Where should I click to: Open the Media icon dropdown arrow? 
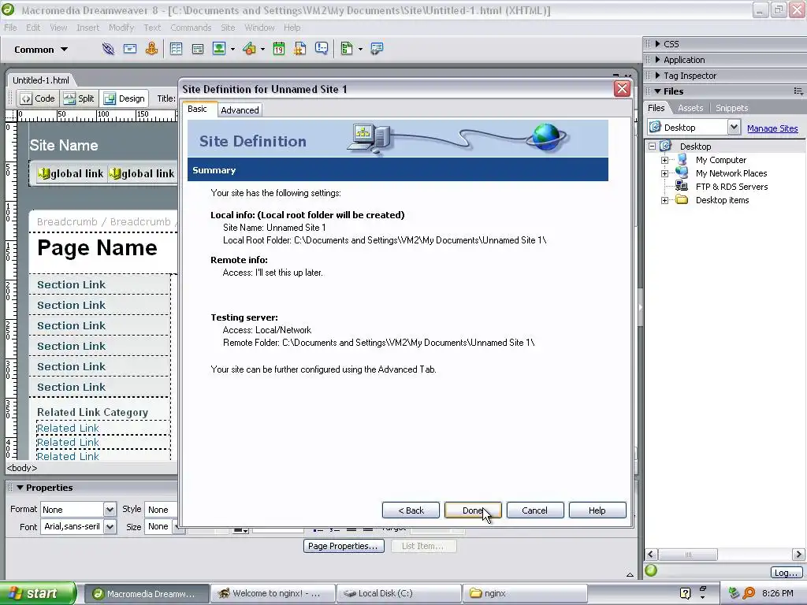tap(262, 50)
